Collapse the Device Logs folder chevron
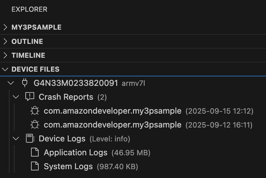This screenshot has width=266, height=178. (16, 139)
